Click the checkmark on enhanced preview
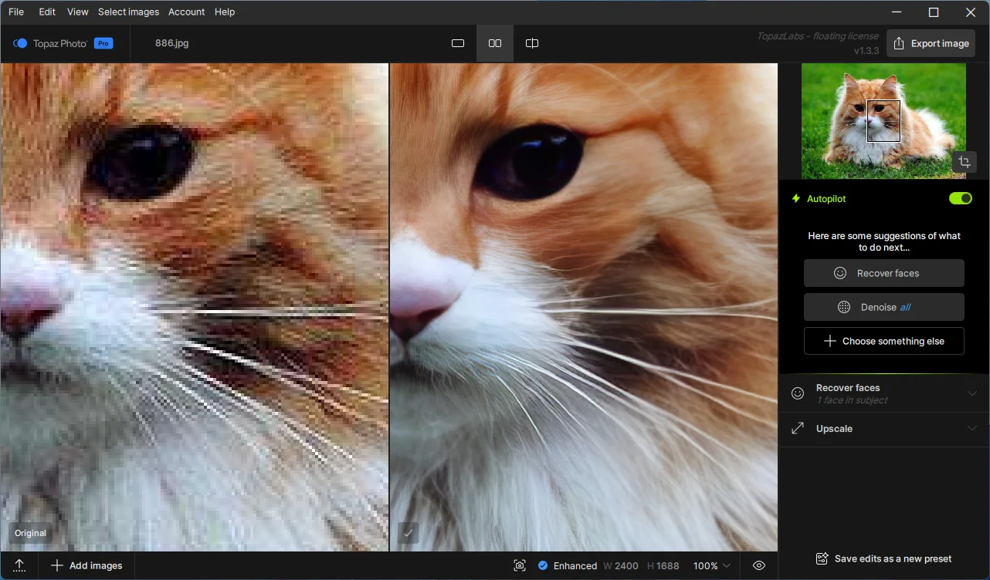The image size is (990, 580). pos(408,532)
